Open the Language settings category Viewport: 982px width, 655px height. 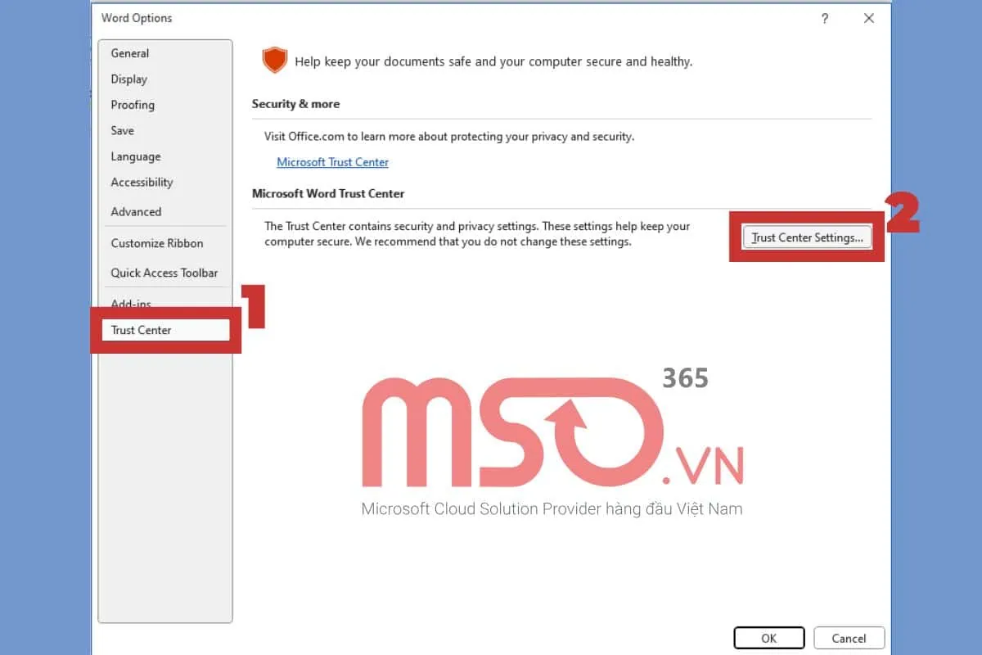click(x=136, y=157)
